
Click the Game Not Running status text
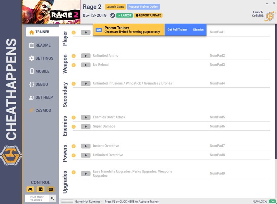[x=87, y=202]
